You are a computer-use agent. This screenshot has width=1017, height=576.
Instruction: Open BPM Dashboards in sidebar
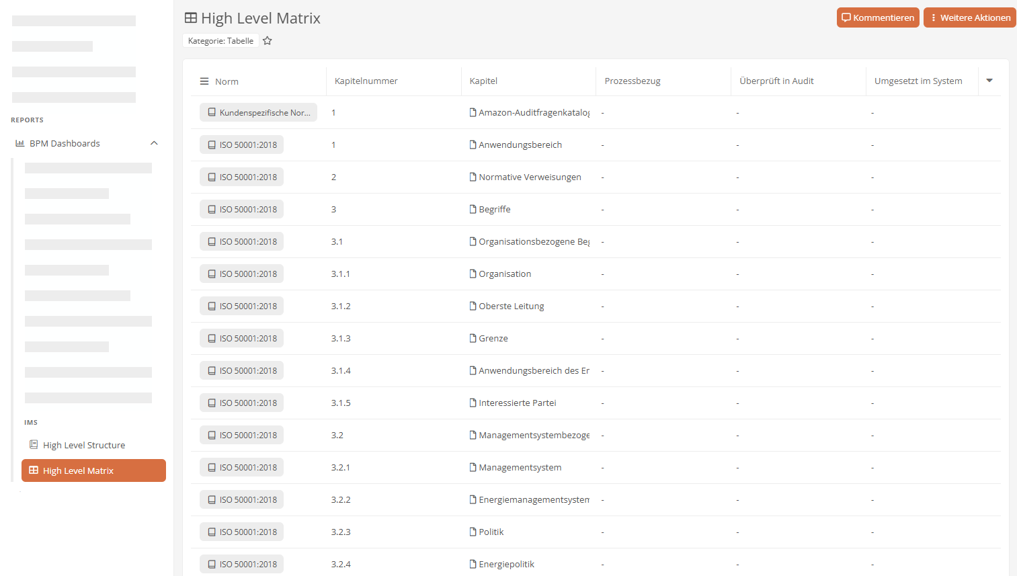(x=65, y=143)
